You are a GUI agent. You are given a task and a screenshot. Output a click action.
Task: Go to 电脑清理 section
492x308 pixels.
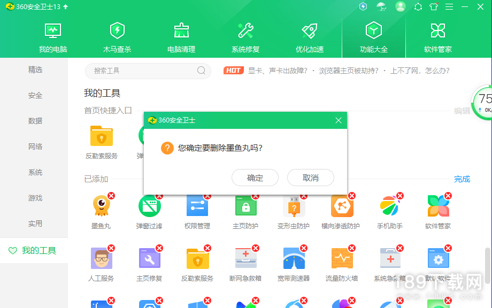[x=181, y=37]
